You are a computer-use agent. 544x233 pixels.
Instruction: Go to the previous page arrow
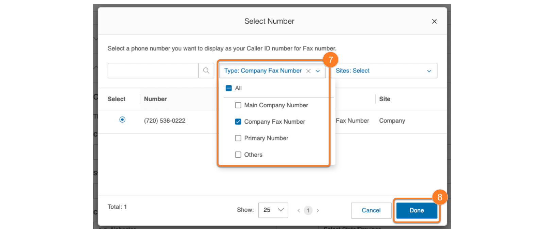point(299,210)
